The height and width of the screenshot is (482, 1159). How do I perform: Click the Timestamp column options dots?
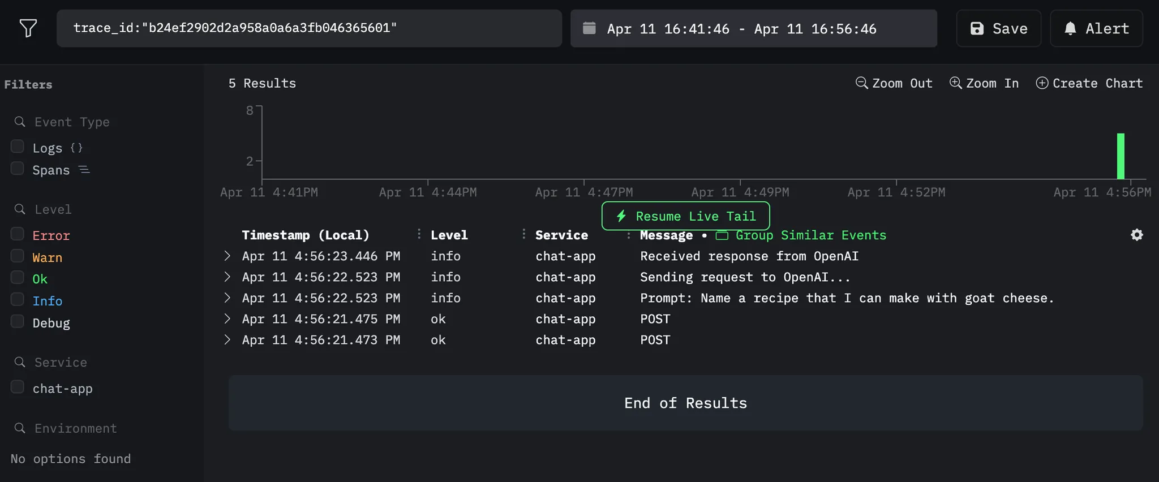419,234
